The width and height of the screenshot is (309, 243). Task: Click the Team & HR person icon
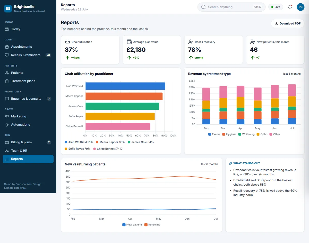[x=7, y=151]
